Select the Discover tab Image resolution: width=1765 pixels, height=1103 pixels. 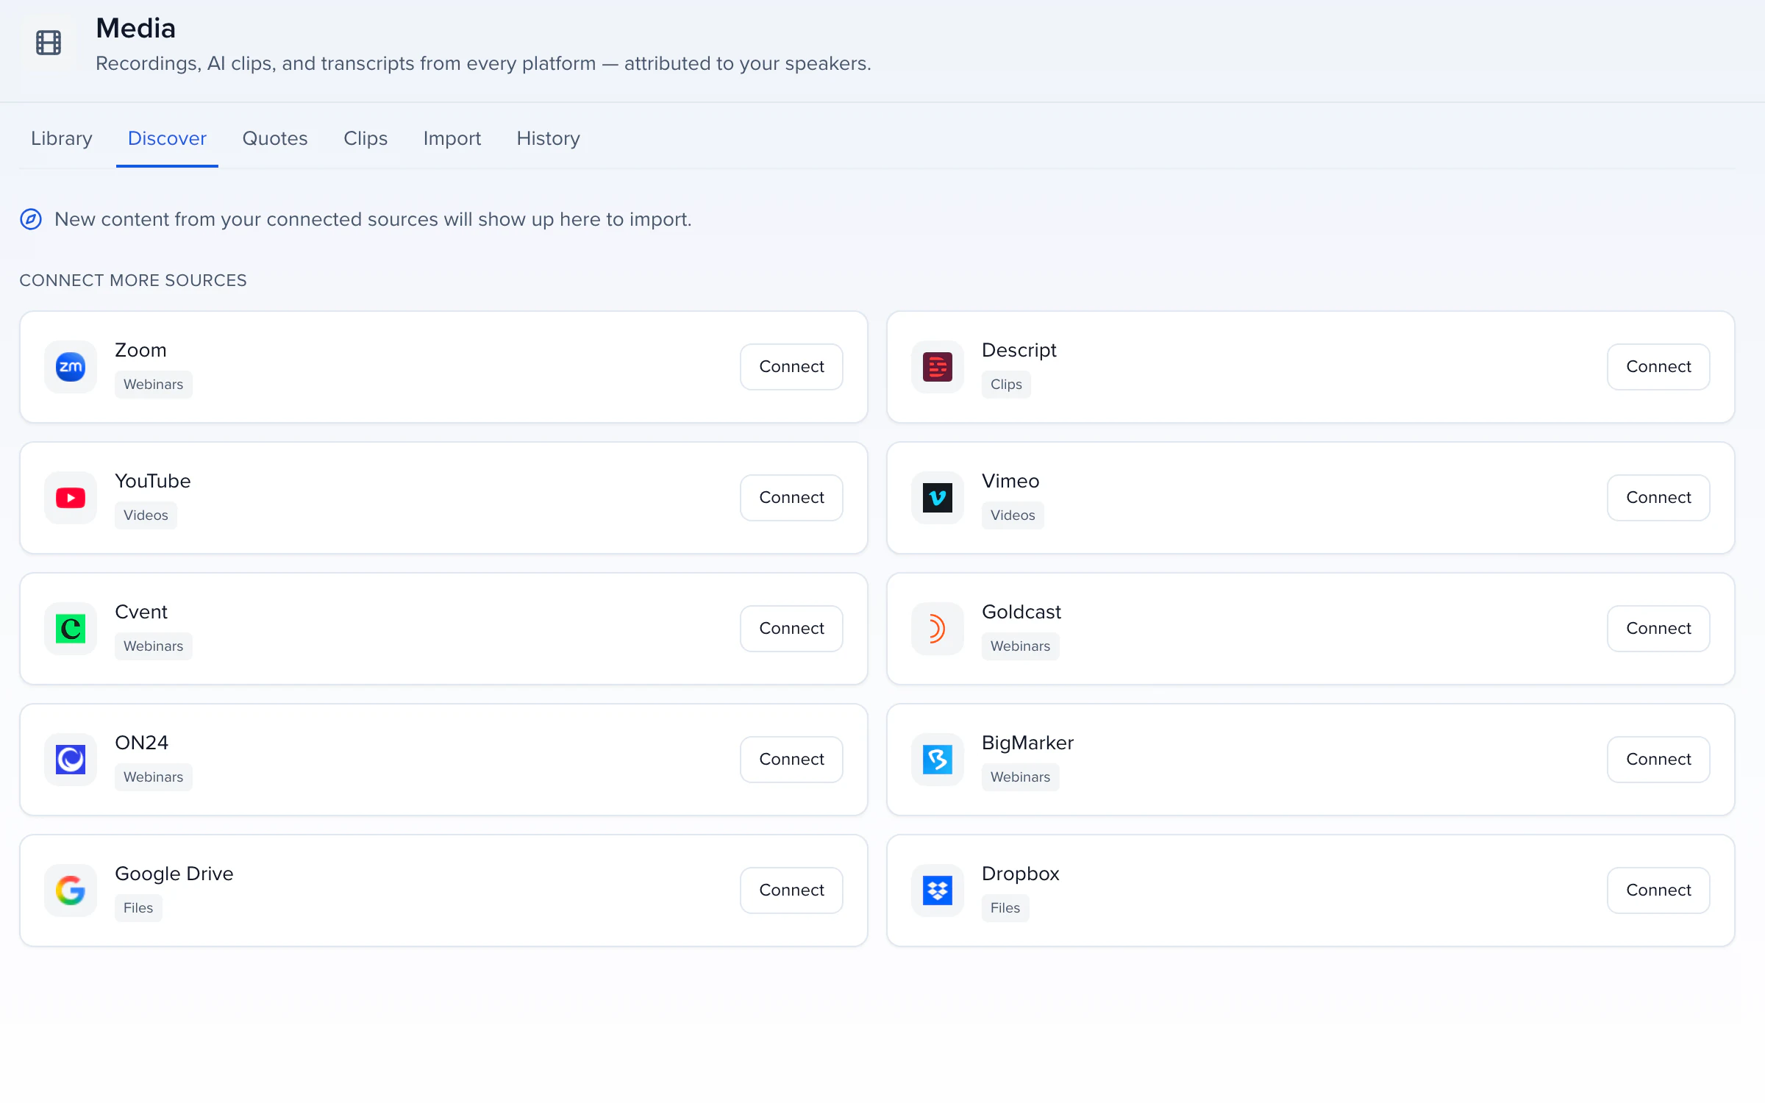pyautogui.click(x=167, y=138)
